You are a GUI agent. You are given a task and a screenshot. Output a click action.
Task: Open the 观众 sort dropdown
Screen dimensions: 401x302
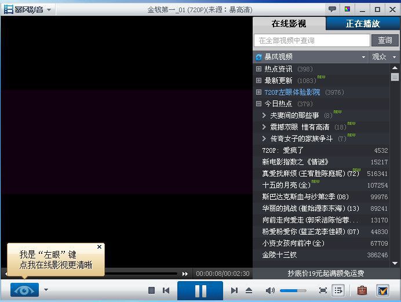click(384, 57)
